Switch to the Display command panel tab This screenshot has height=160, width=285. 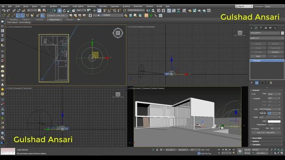pos(270,28)
